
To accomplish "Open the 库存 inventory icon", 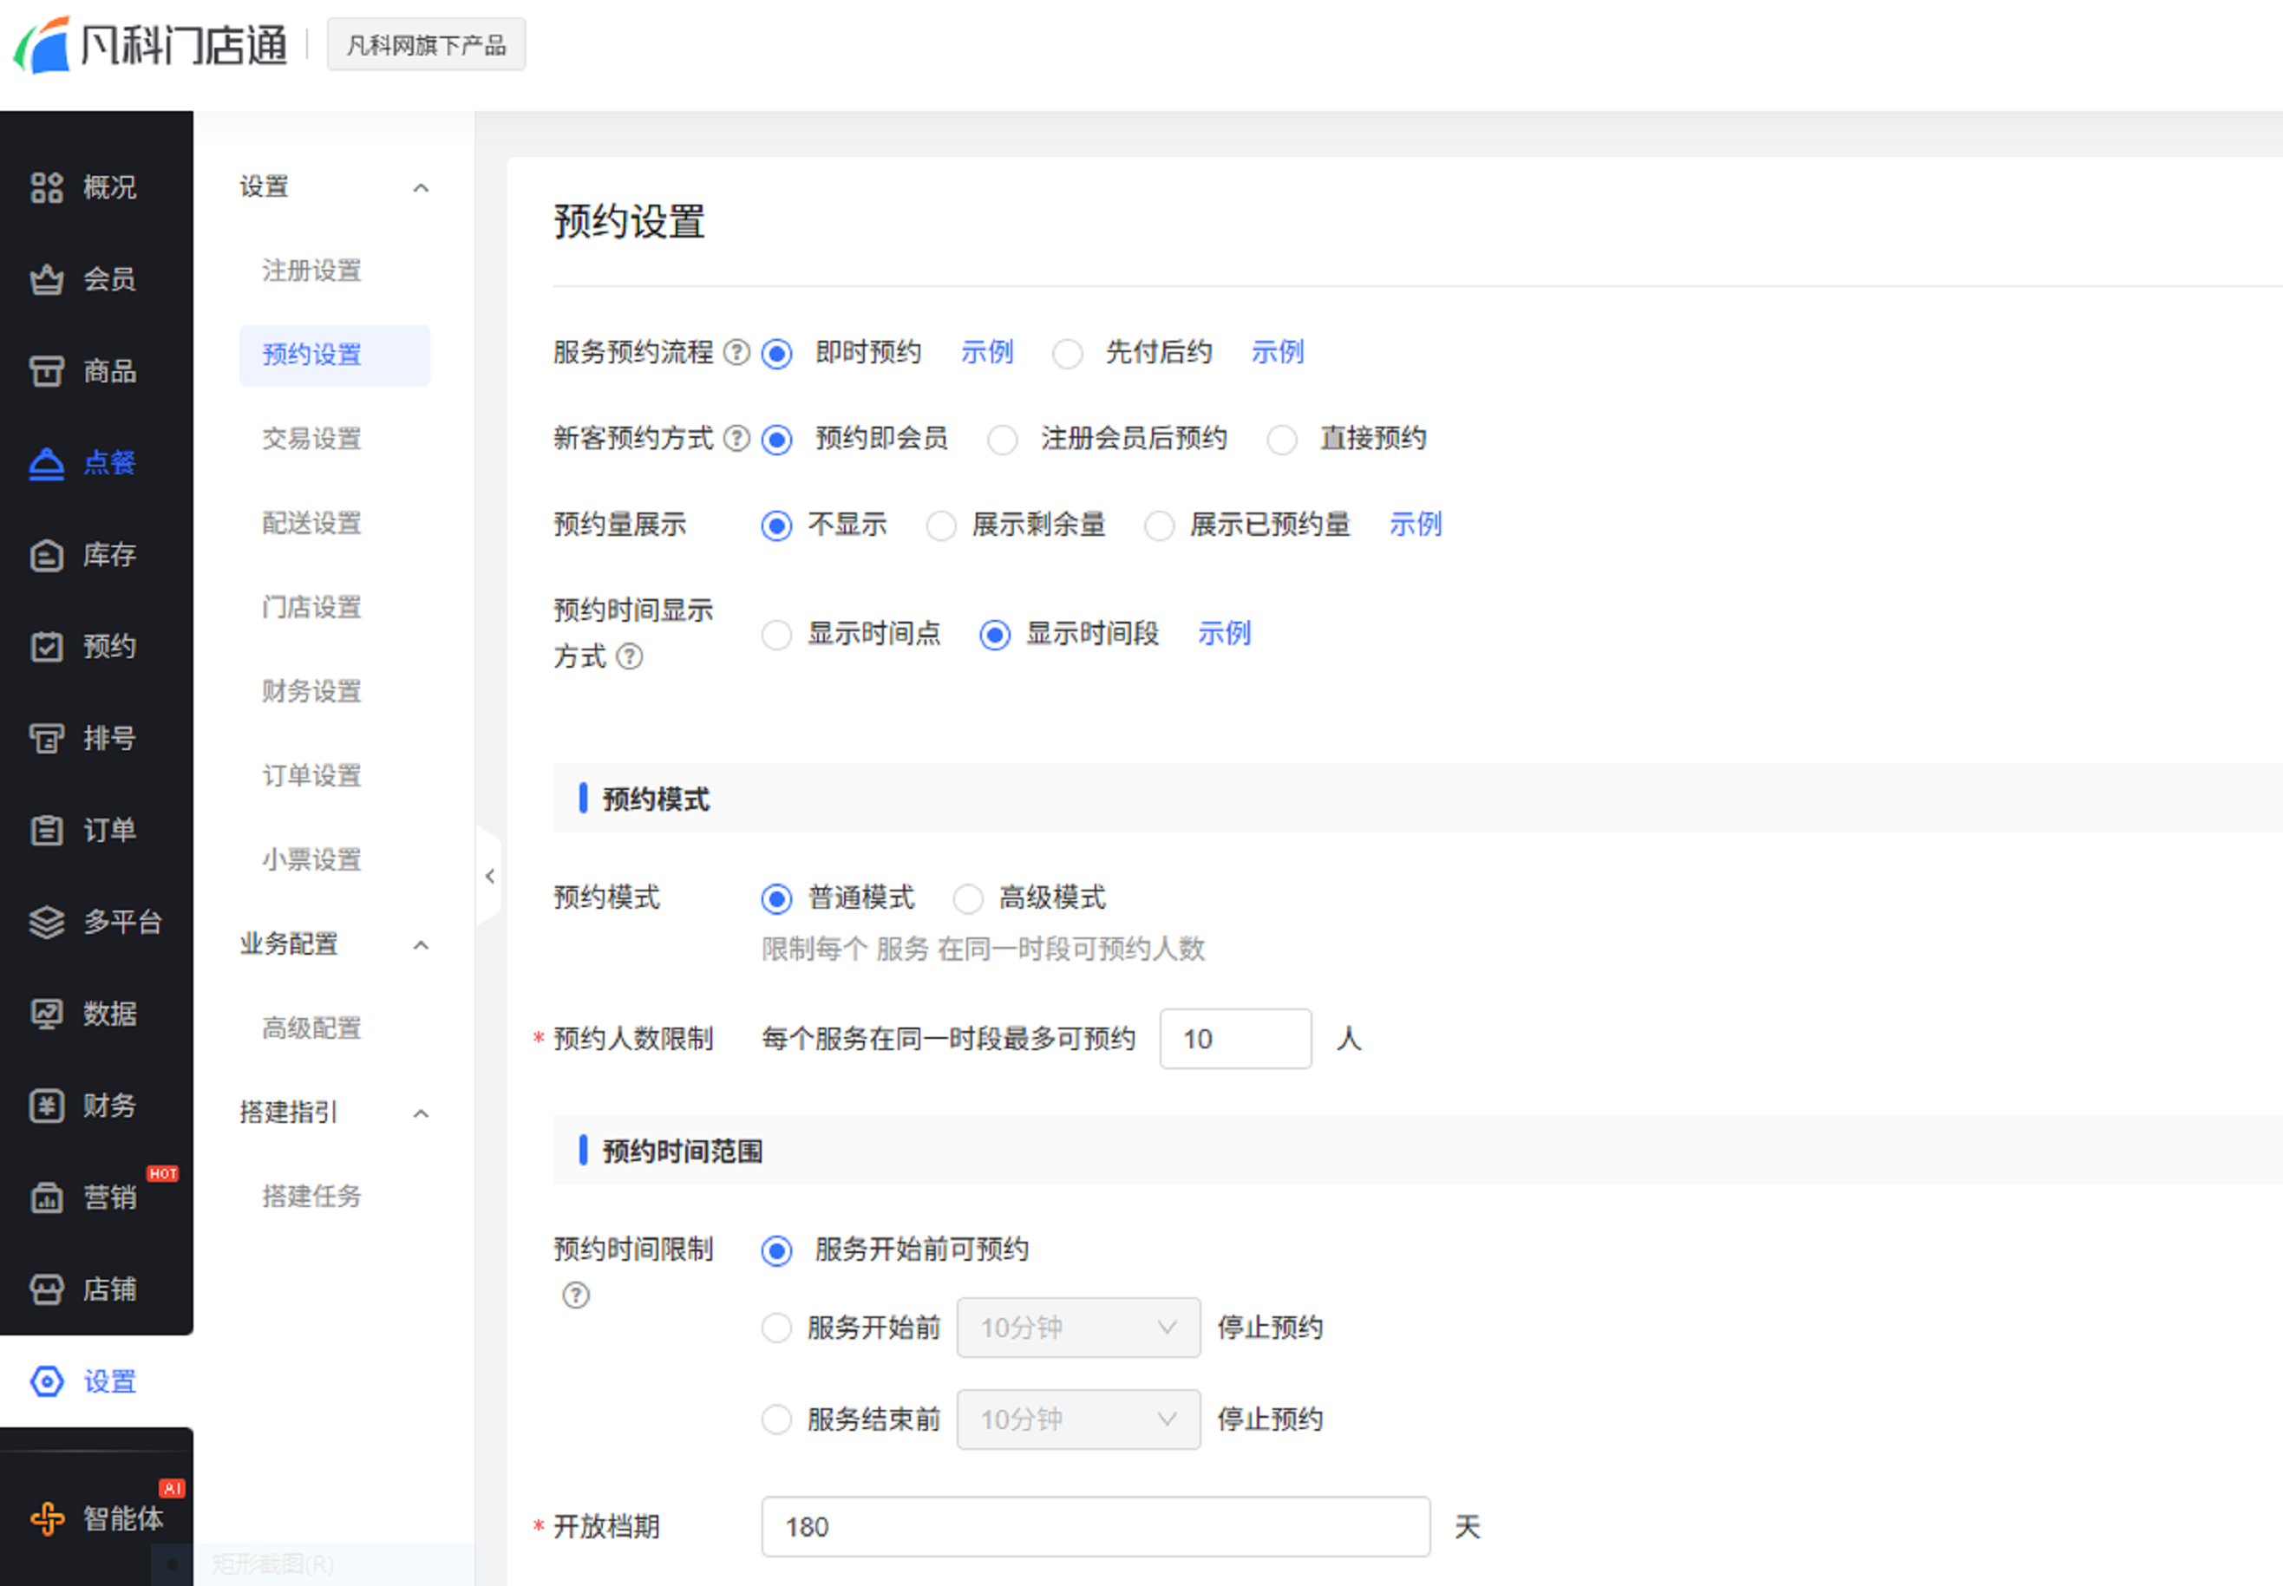I will (x=47, y=554).
